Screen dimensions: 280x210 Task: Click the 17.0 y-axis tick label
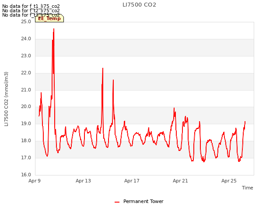pyautogui.click(x=26, y=158)
